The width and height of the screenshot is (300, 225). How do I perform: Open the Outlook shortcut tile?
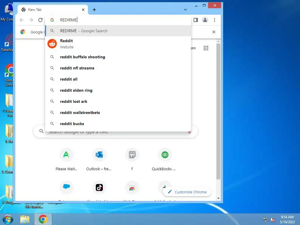point(99,159)
